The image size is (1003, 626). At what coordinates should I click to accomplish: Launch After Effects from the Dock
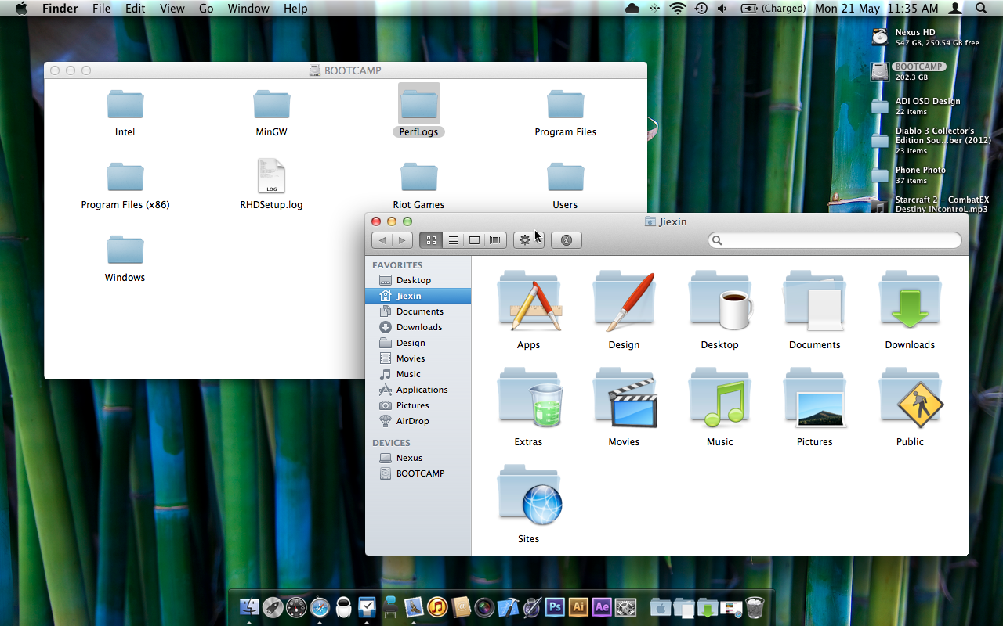602,606
